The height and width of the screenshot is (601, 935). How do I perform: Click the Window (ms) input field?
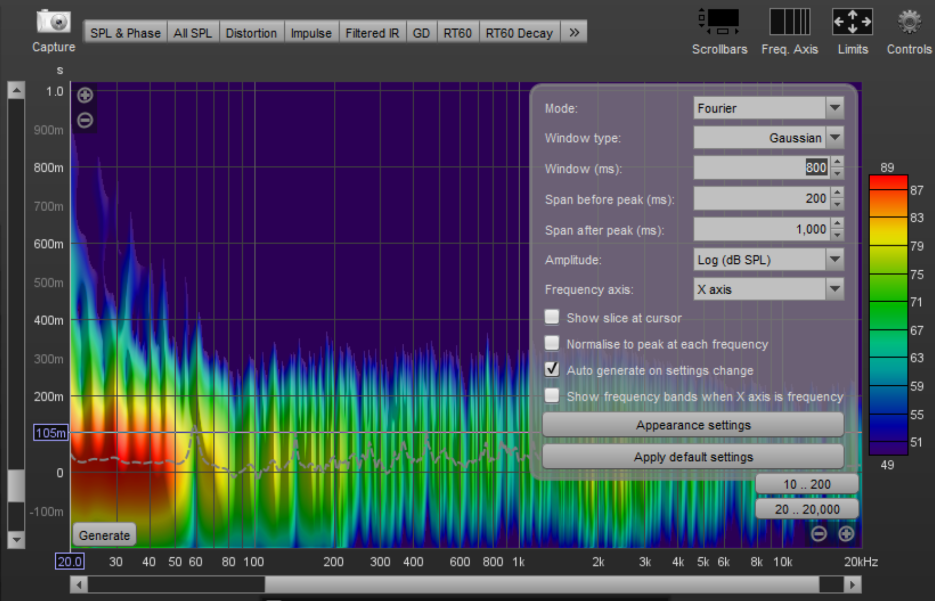[761, 168]
